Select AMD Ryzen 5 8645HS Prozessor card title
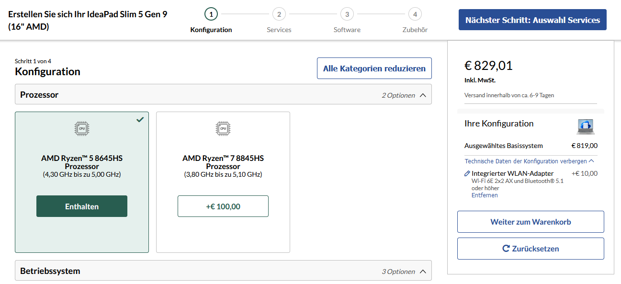This screenshot has width=621, height=284. click(x=82, y=162)
